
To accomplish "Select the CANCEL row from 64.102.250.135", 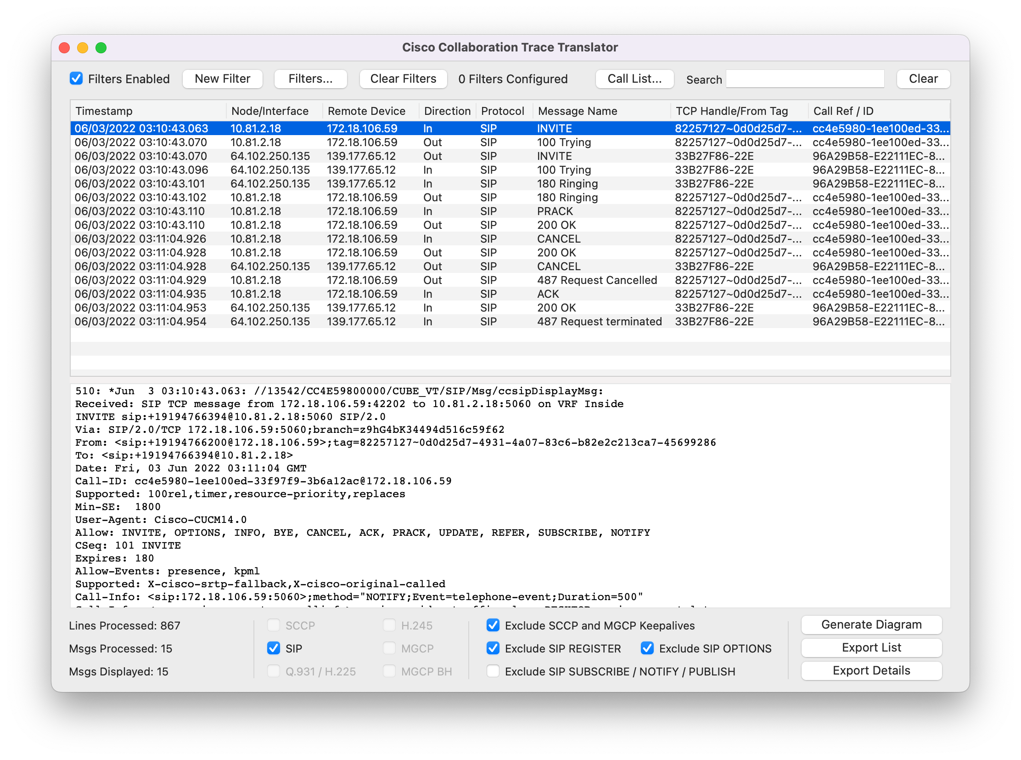I will pos(510,267).
